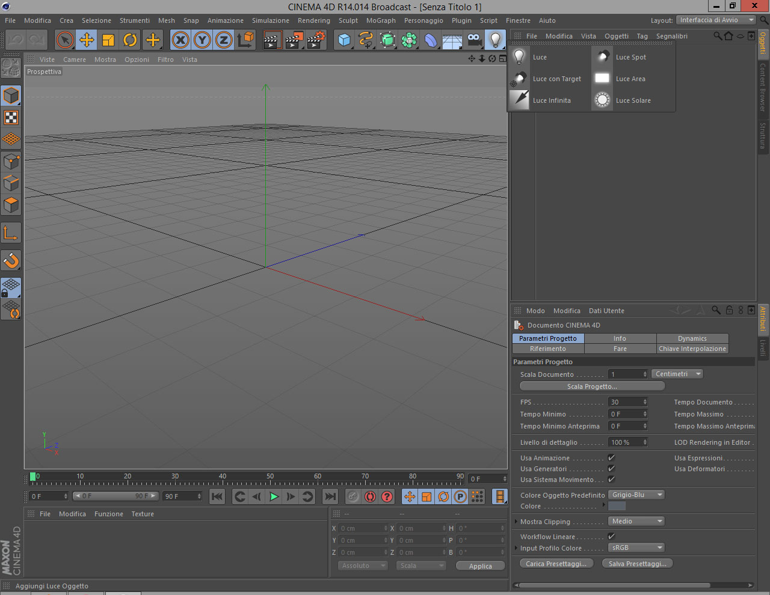The width and height of the screenshot is (770, 595).
Task: Enable the Axis tool on the left toolbar
Action: [11, 233]
